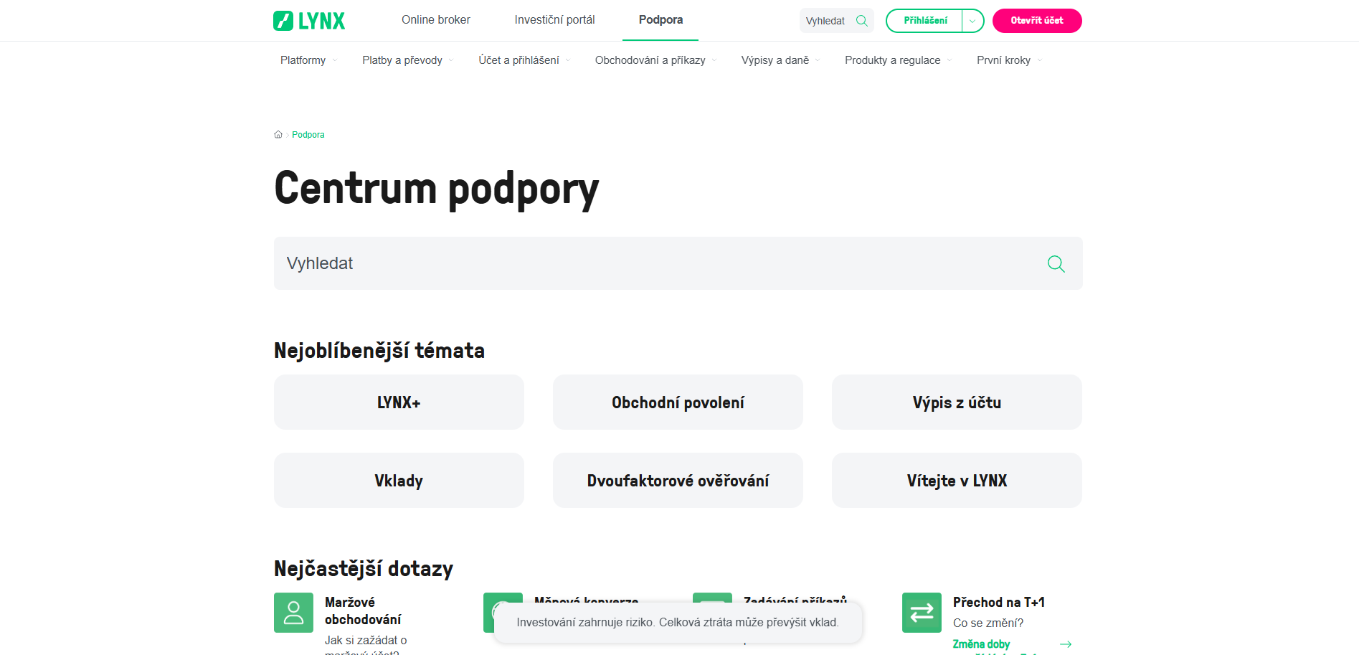Open the Maržové obchodování person icon
The height and width of the screenshot is (655, 1359).
(293, 613)
